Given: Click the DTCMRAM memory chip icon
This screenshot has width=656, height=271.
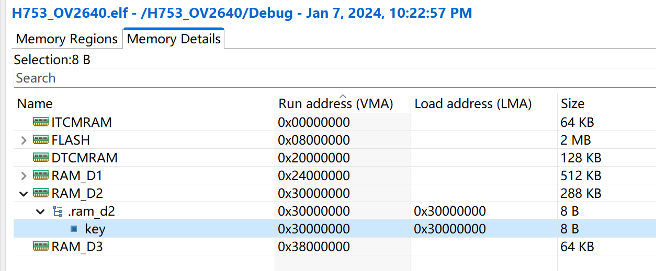Looking at the screenshot, I should (x=40, y=158).
